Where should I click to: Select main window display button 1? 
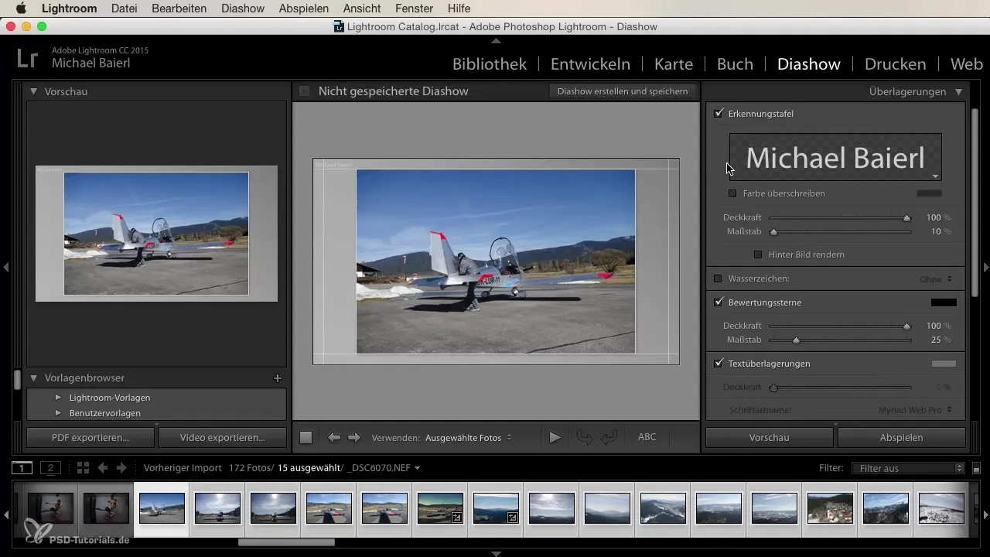[x=22, y=467]
